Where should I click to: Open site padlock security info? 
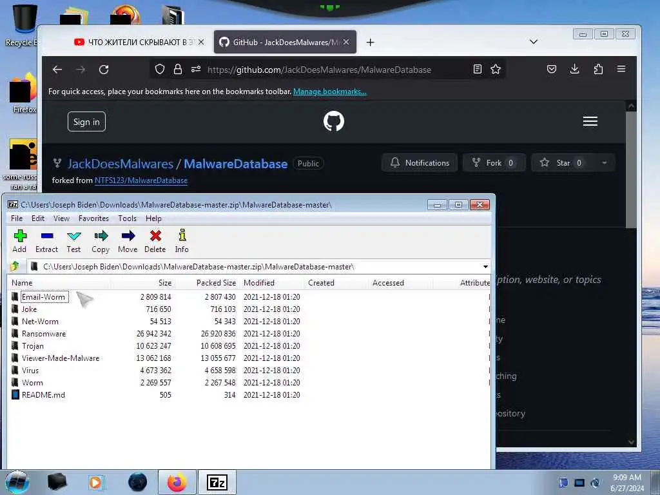click(x=178, y=69)
